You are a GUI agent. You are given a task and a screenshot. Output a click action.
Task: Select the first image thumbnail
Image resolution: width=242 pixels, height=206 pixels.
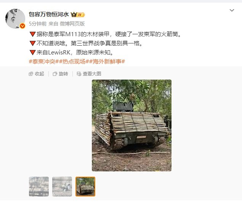click(x=39, y=187)
